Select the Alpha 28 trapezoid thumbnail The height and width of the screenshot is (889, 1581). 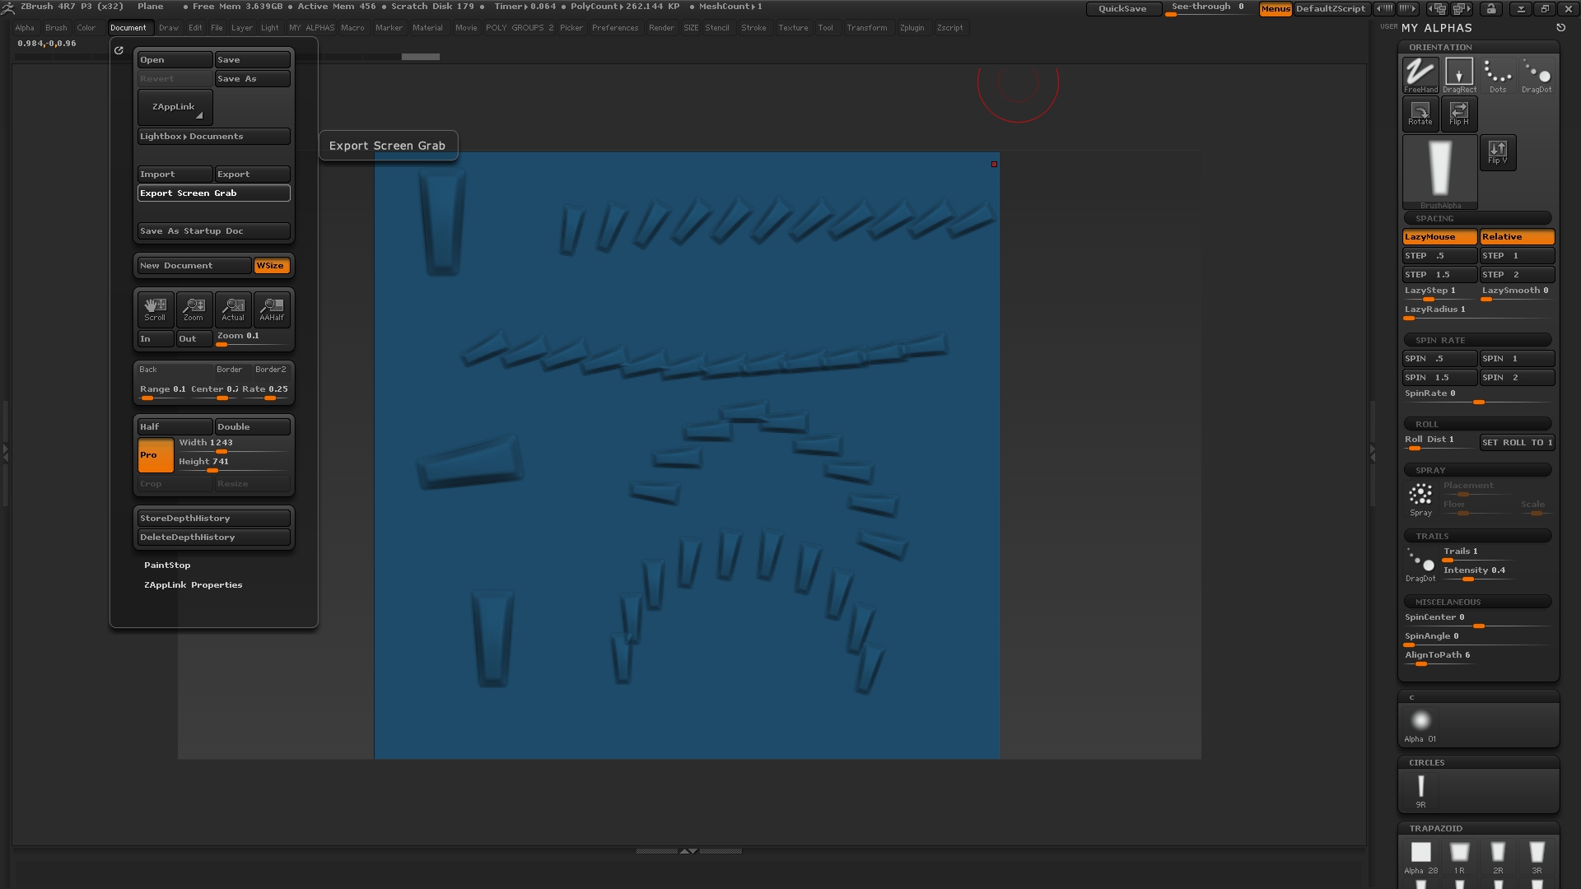(x=1420, y=854)
